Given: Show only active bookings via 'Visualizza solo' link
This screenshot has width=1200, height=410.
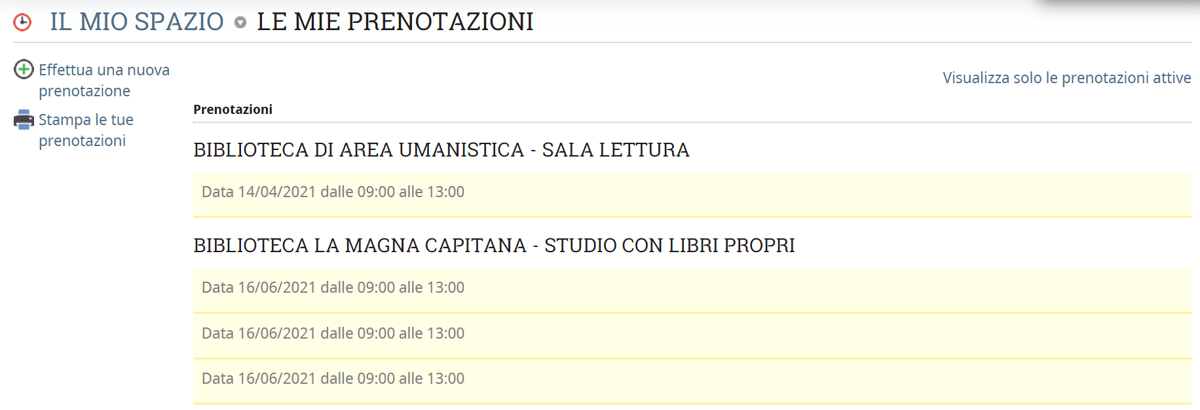Looking at the screenshot, I should 1066,78.
